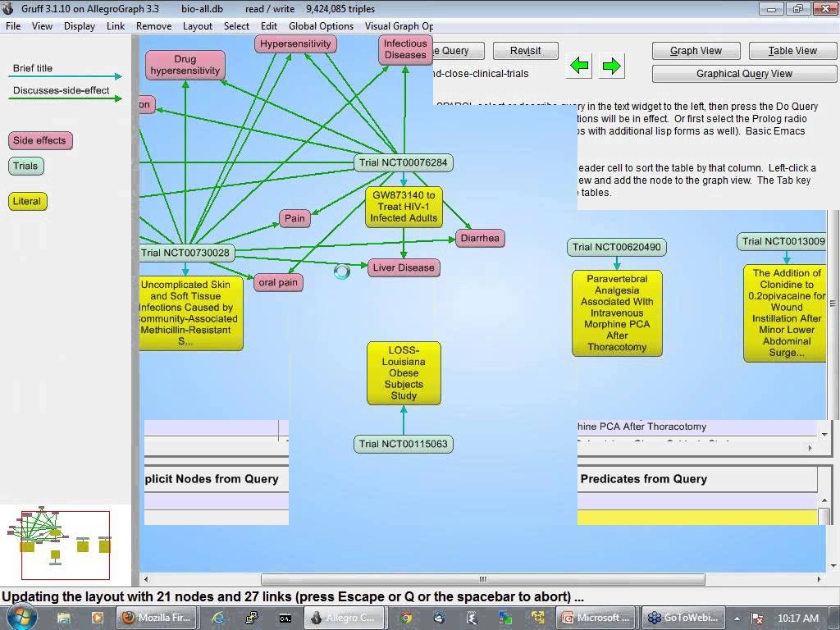Open the Windows Start menu

pyautogui.click(x=20, y=618)
